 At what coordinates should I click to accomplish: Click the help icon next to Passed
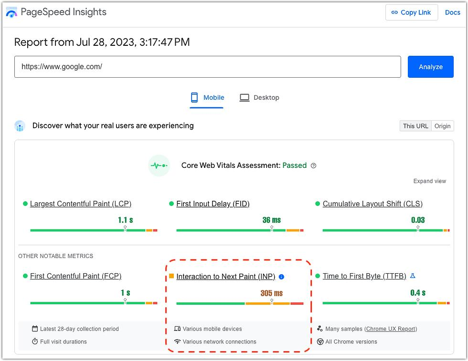313,166
